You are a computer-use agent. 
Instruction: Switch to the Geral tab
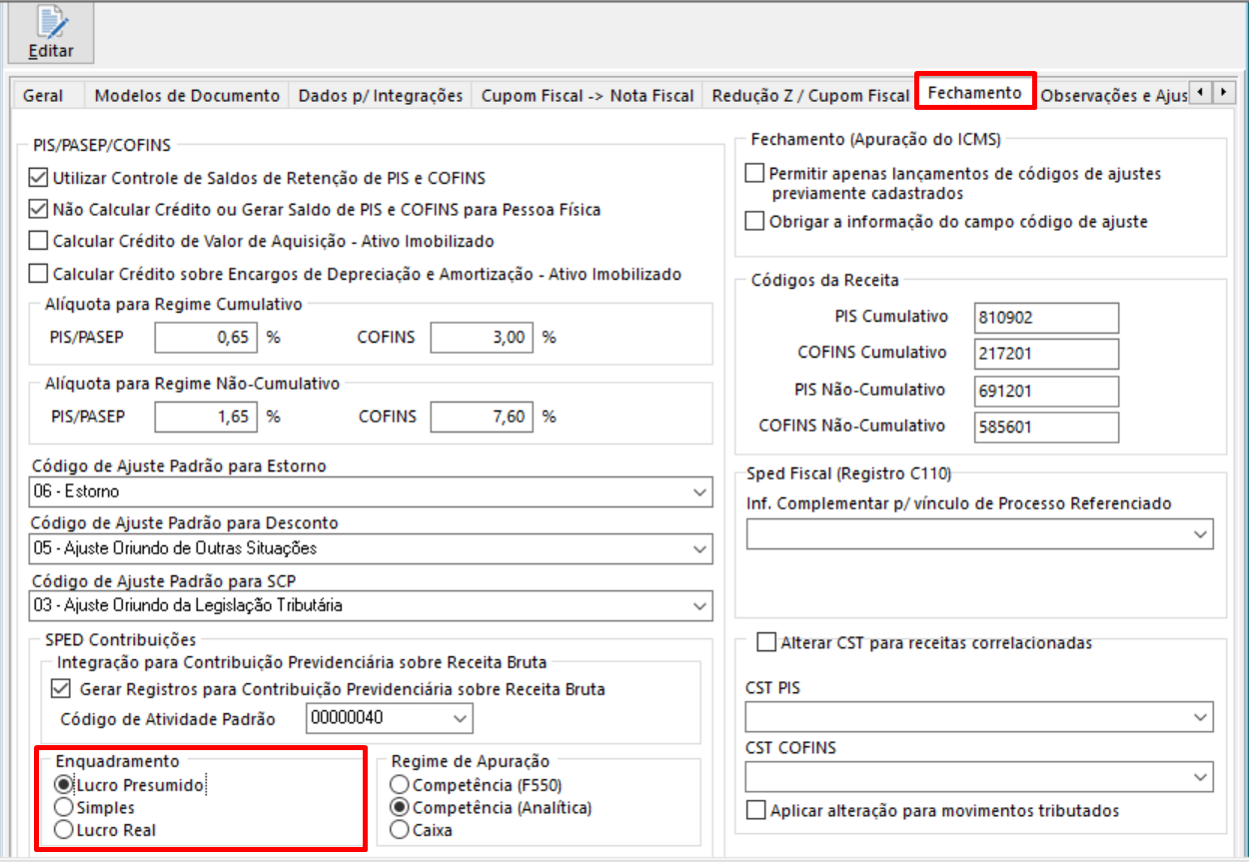(43, 96)
